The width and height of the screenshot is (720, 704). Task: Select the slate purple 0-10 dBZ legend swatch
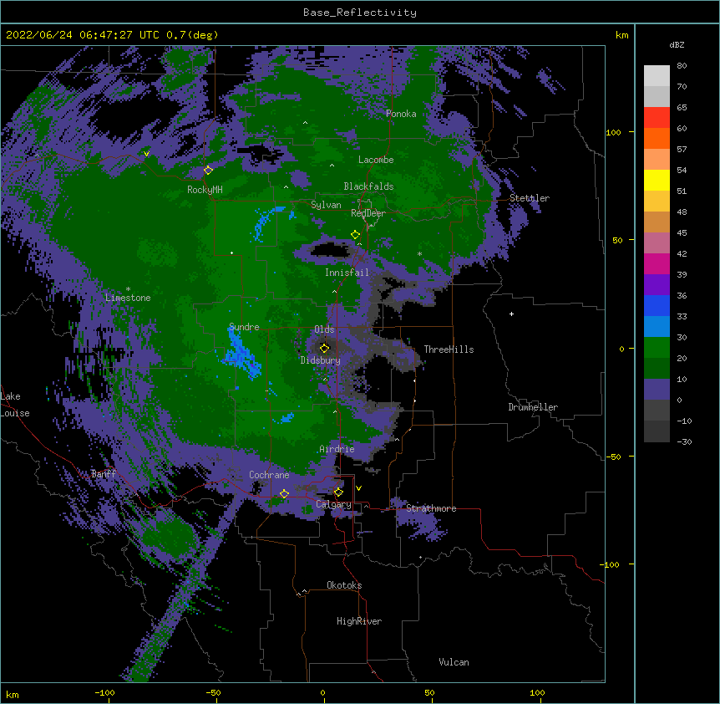(x=657, y=390)
